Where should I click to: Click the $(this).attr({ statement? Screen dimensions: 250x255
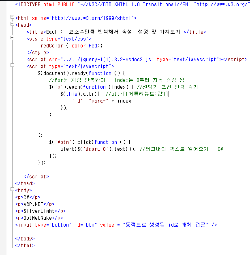click(80, 94)
